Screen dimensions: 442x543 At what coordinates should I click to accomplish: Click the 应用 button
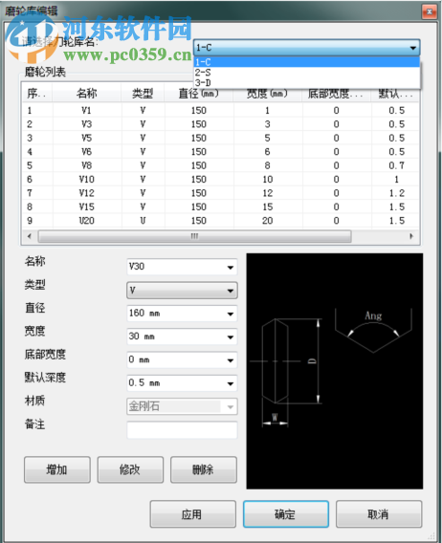pyautogui.click(x=192, y=514)
